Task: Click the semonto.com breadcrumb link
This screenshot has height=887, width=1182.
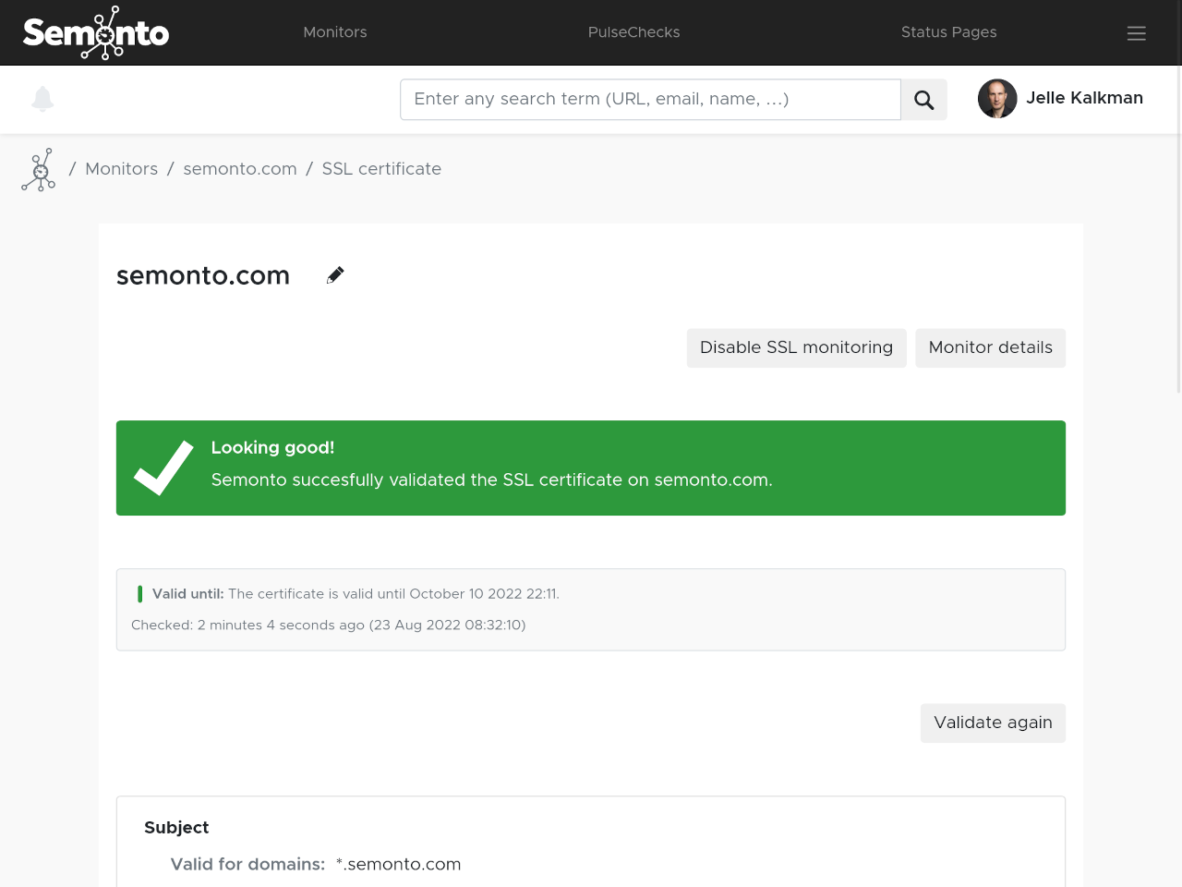Action: tap(240, 169)
